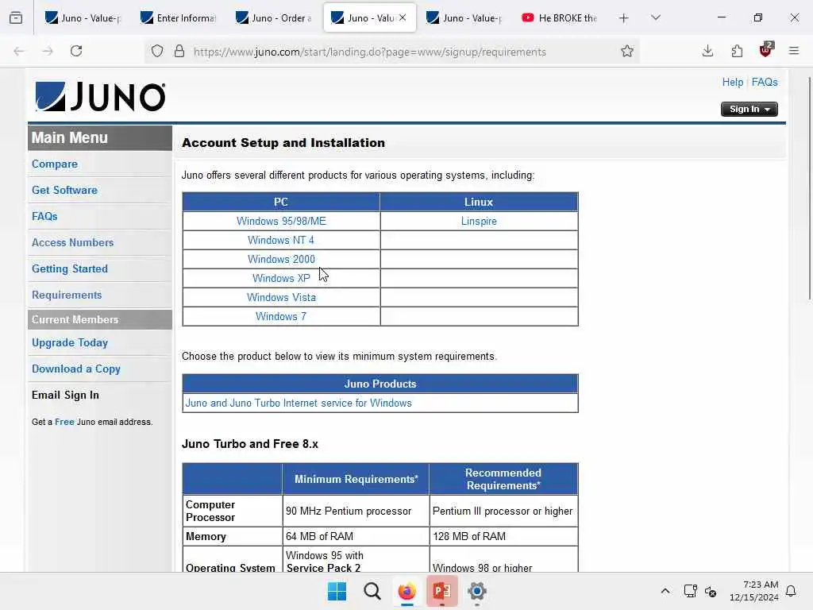Open Compare in Main Menu

[x=55, y=164]
